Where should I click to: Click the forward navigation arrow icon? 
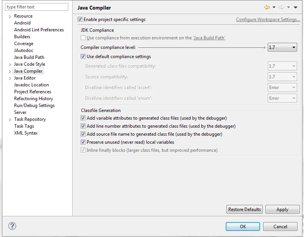tap(281, 7)
